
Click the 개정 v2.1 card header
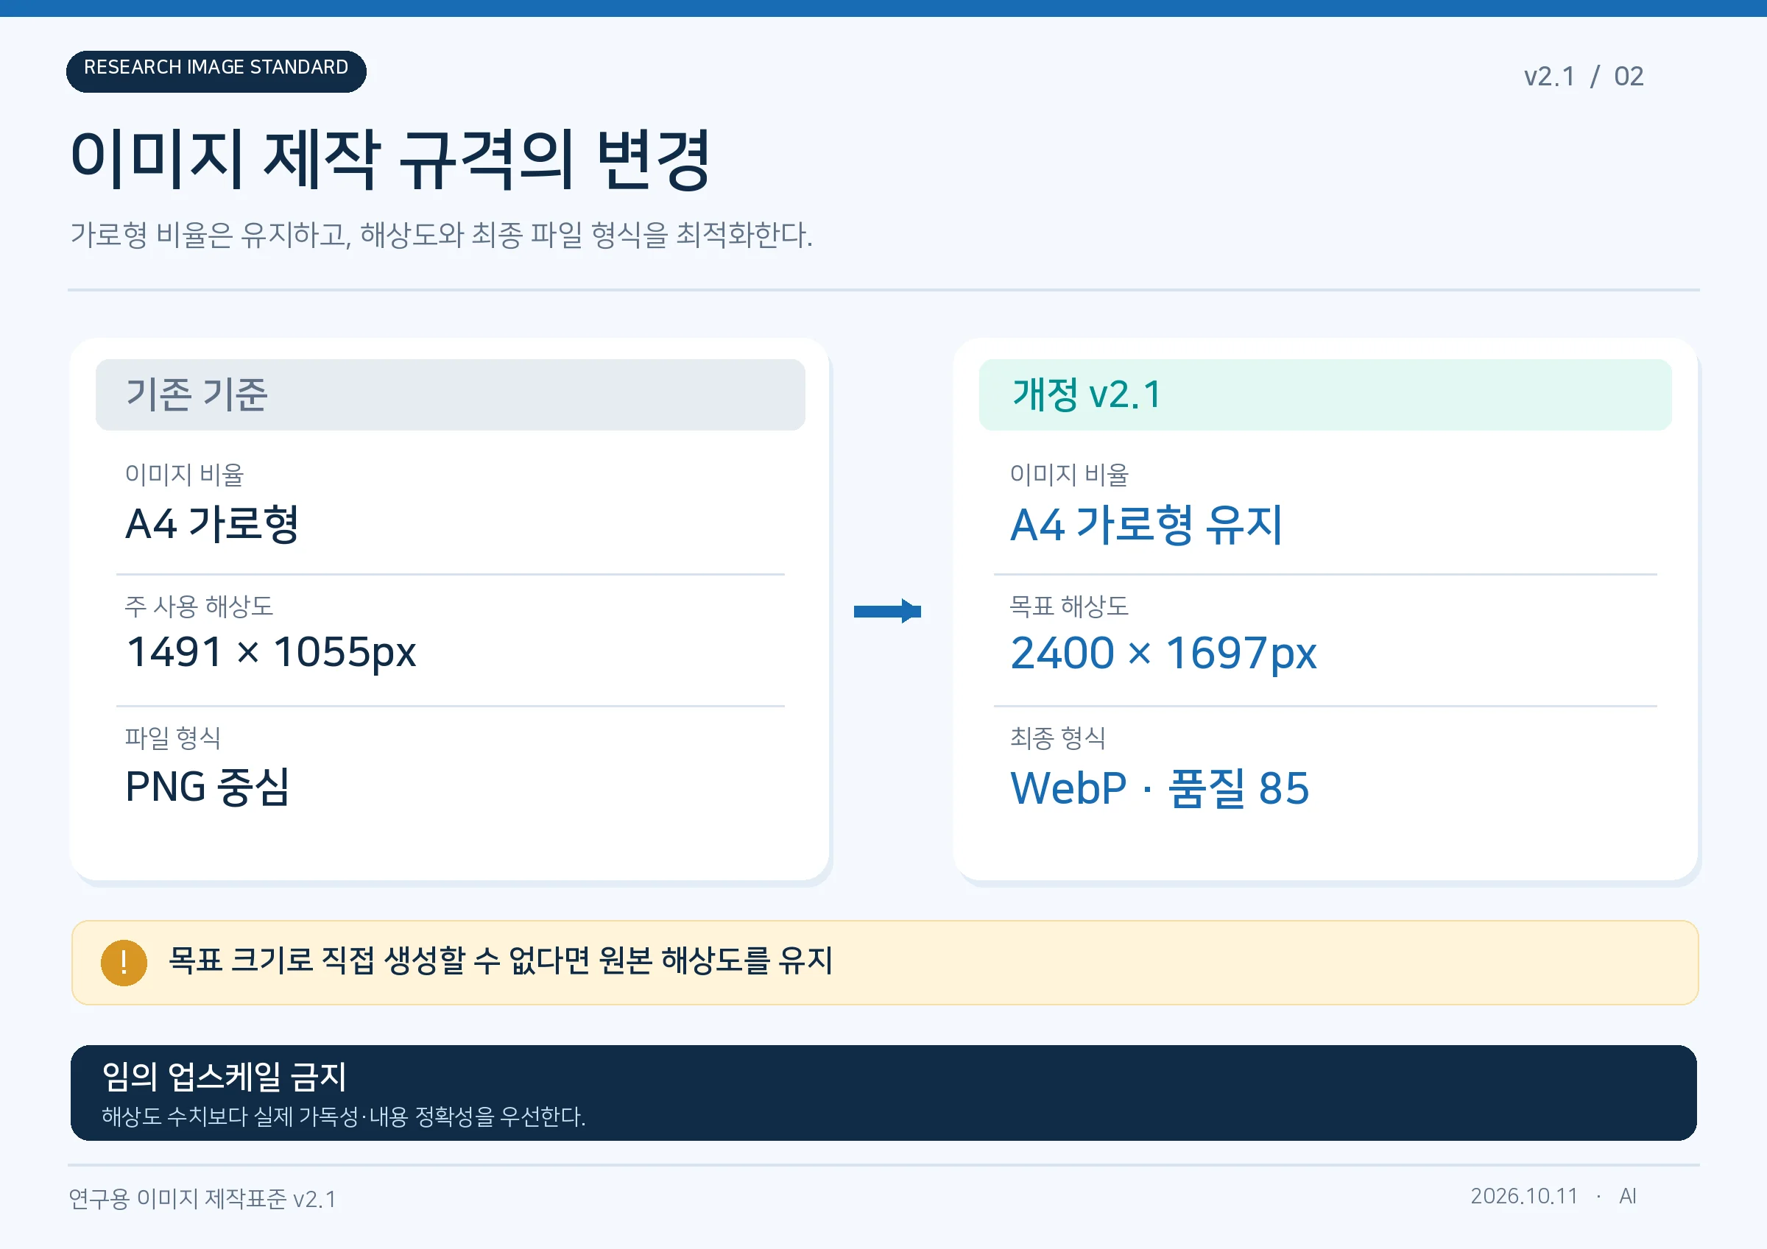coord(1325,394)
